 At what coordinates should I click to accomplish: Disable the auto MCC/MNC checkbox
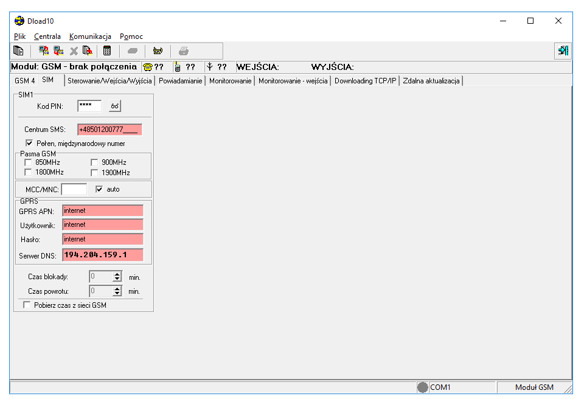[x=99, y=189]
